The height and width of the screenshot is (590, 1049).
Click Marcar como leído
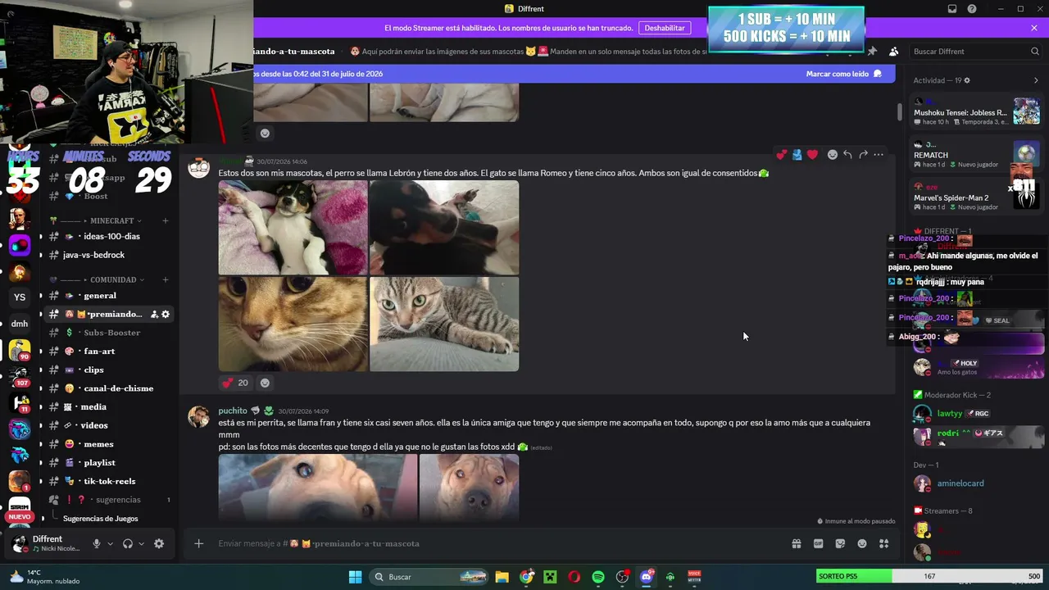tap(844, 74)
